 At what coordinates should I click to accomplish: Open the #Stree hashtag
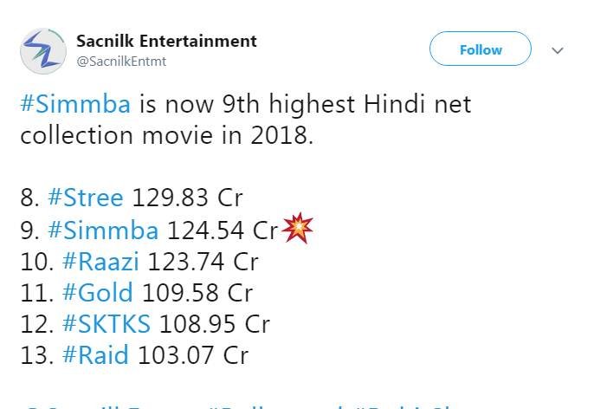coord(87,198)
